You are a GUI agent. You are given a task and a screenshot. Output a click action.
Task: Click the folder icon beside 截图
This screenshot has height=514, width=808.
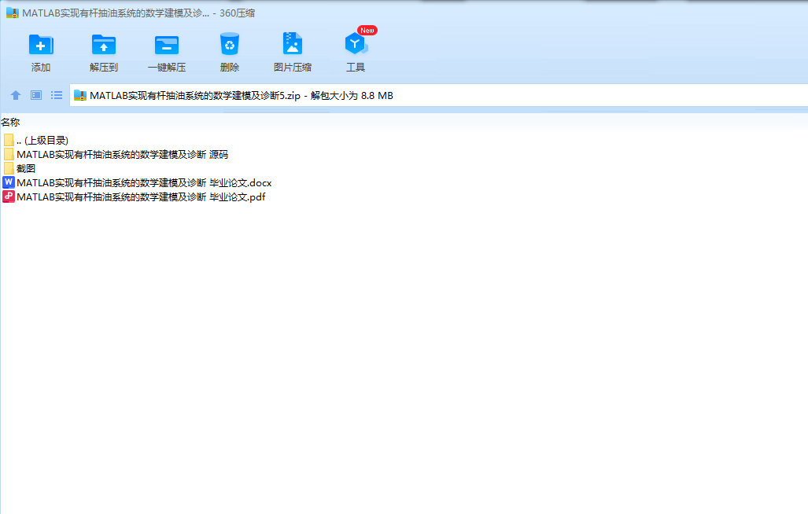(x=8, y=168)
